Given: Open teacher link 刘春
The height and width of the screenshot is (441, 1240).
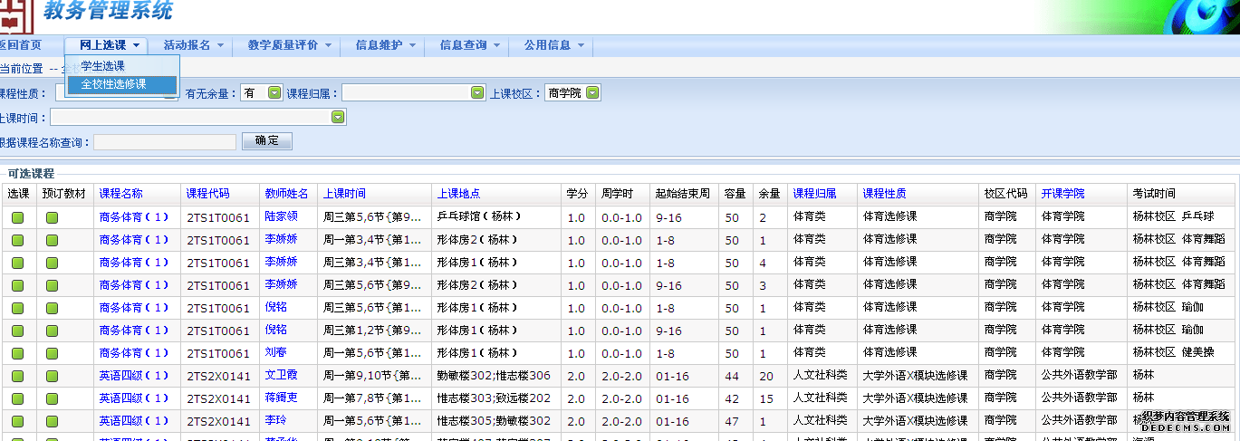Looking at the screenshot, I should coord(275,352).
